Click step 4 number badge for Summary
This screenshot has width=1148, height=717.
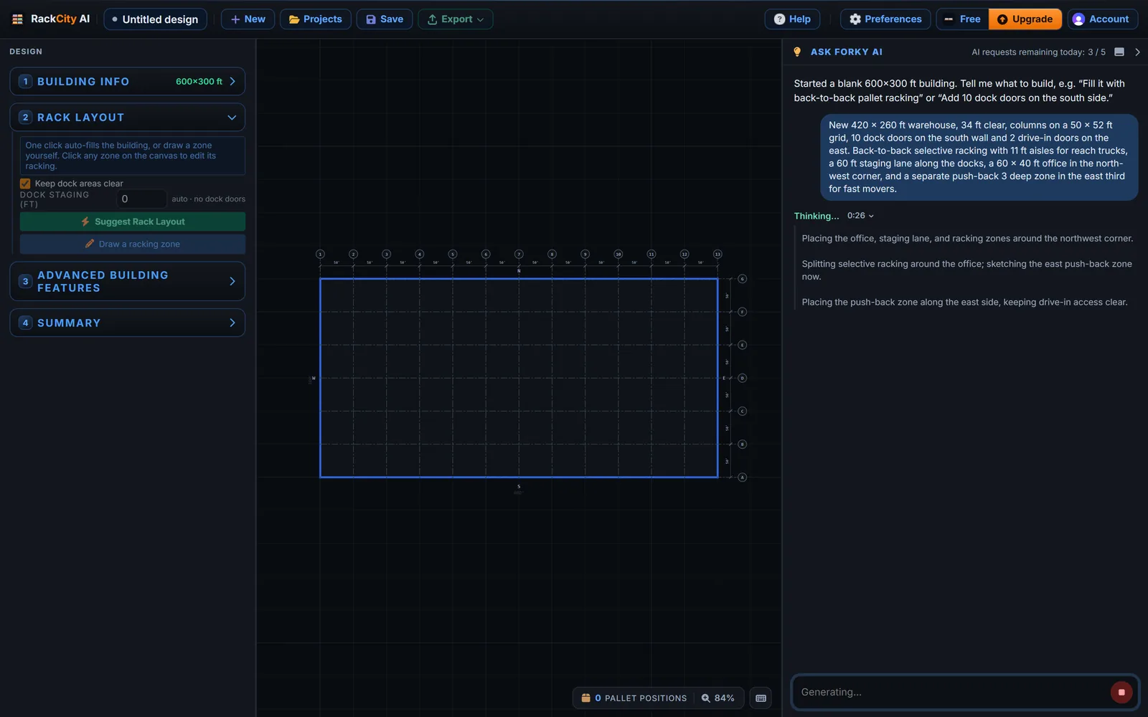(26, 323)
